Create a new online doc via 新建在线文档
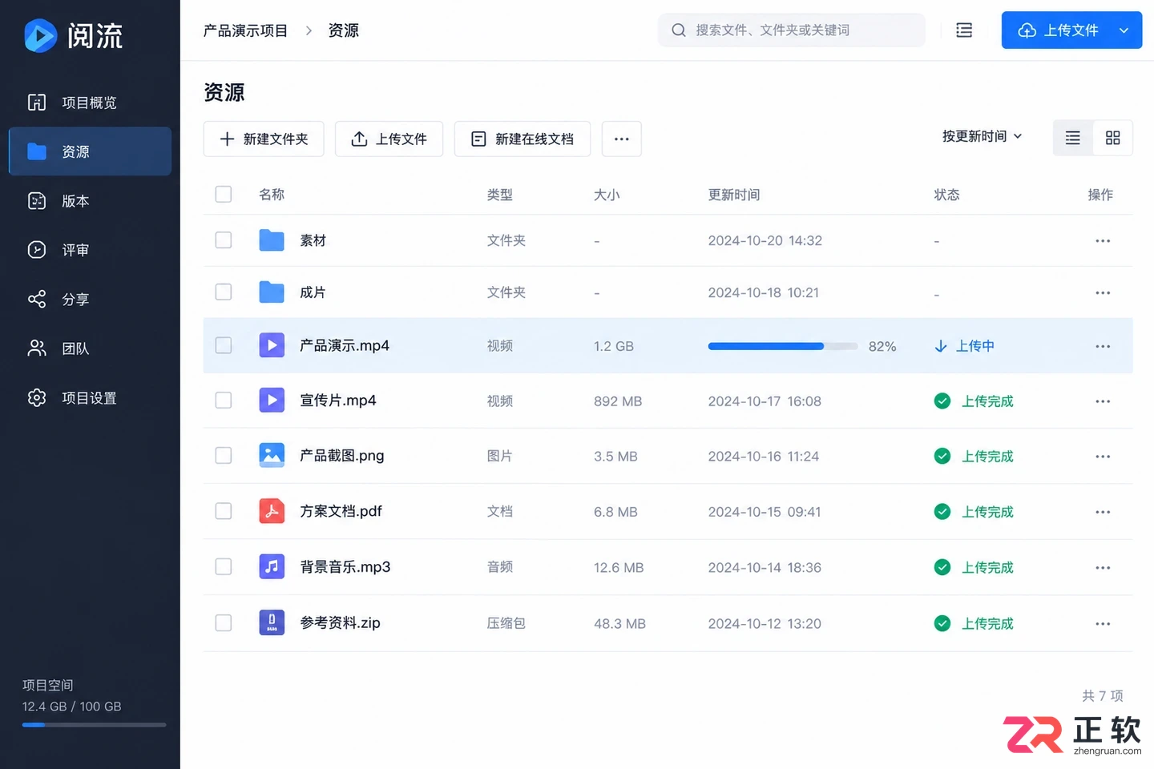 pos(523,139)
